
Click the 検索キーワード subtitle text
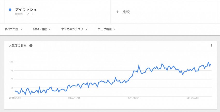(25, 14)
